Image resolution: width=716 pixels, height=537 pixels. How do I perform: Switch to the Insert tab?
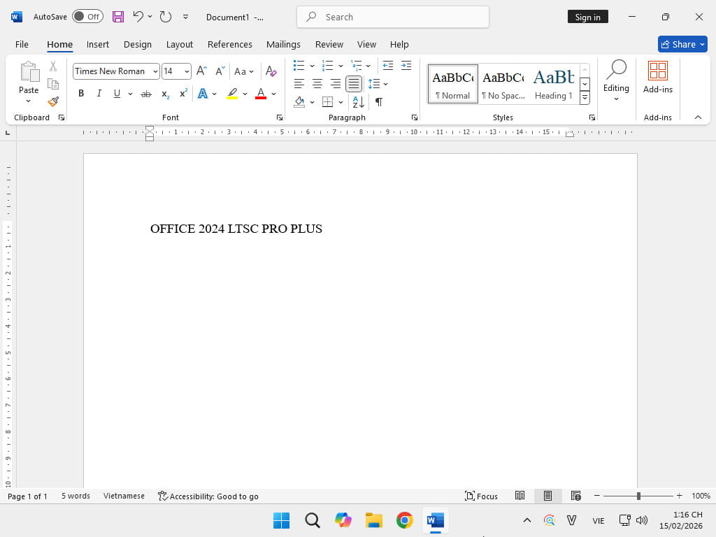point(98,44)
